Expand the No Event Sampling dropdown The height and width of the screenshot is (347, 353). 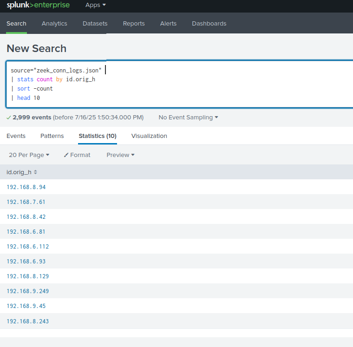pyautogui.click(x=188, y=118)
